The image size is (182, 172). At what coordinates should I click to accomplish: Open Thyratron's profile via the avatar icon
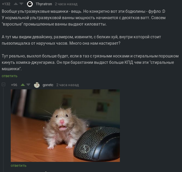(30, 4)
